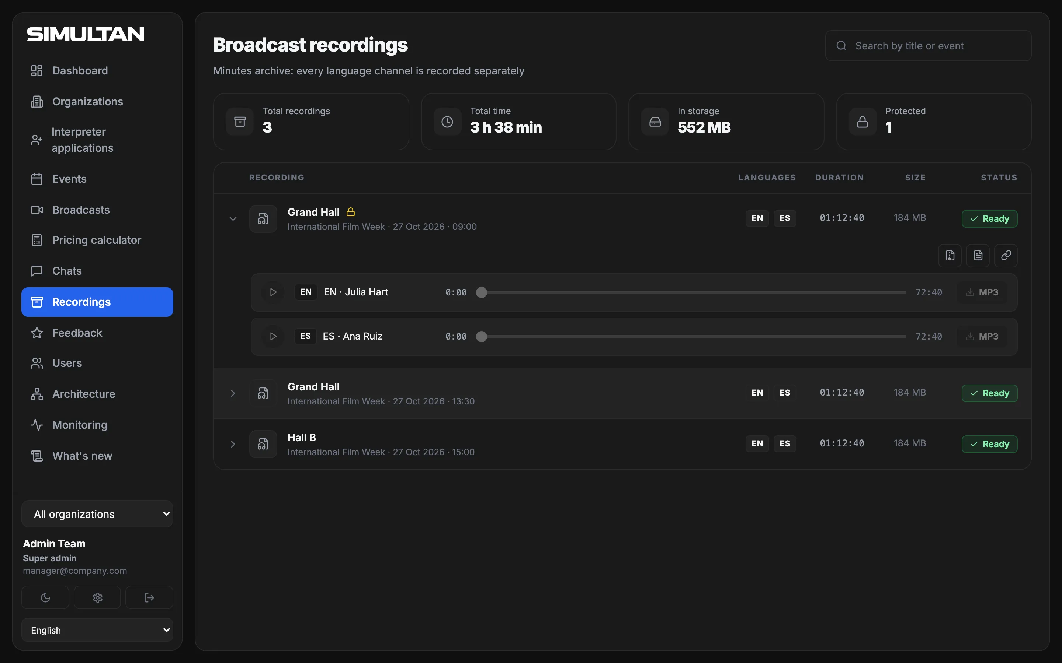Click the document transcript icon button

coord(978,255)
